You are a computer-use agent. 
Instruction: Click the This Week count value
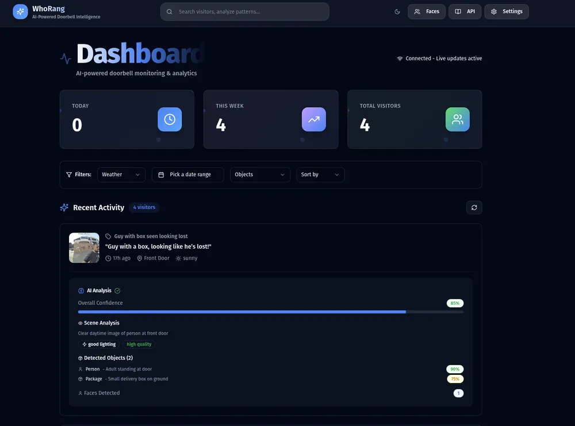[x=221, y=125]
